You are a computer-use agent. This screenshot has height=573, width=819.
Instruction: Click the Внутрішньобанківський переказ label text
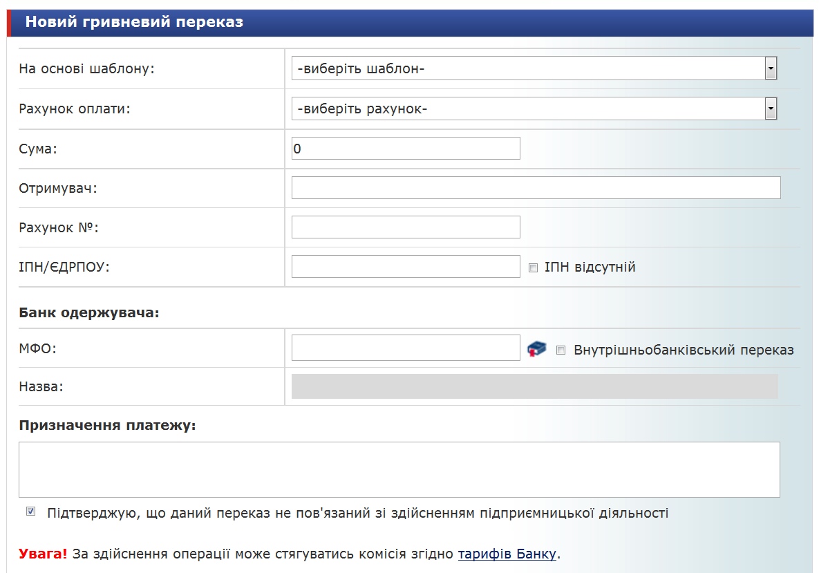point(684,350)
